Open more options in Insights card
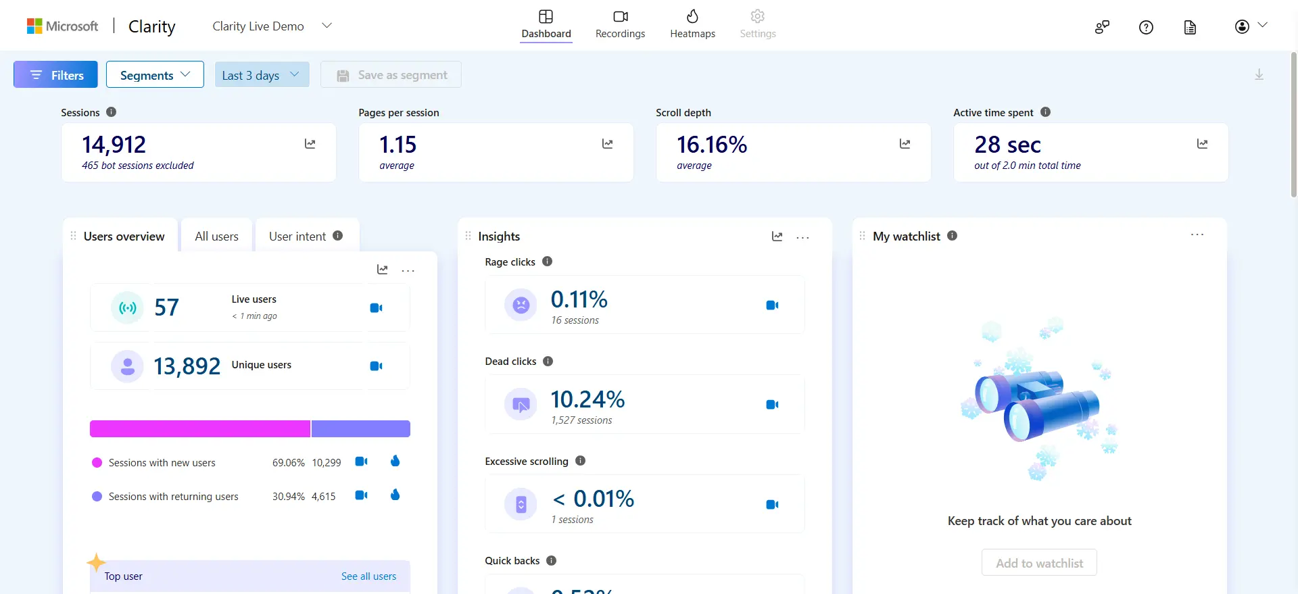 click(802, 237)
